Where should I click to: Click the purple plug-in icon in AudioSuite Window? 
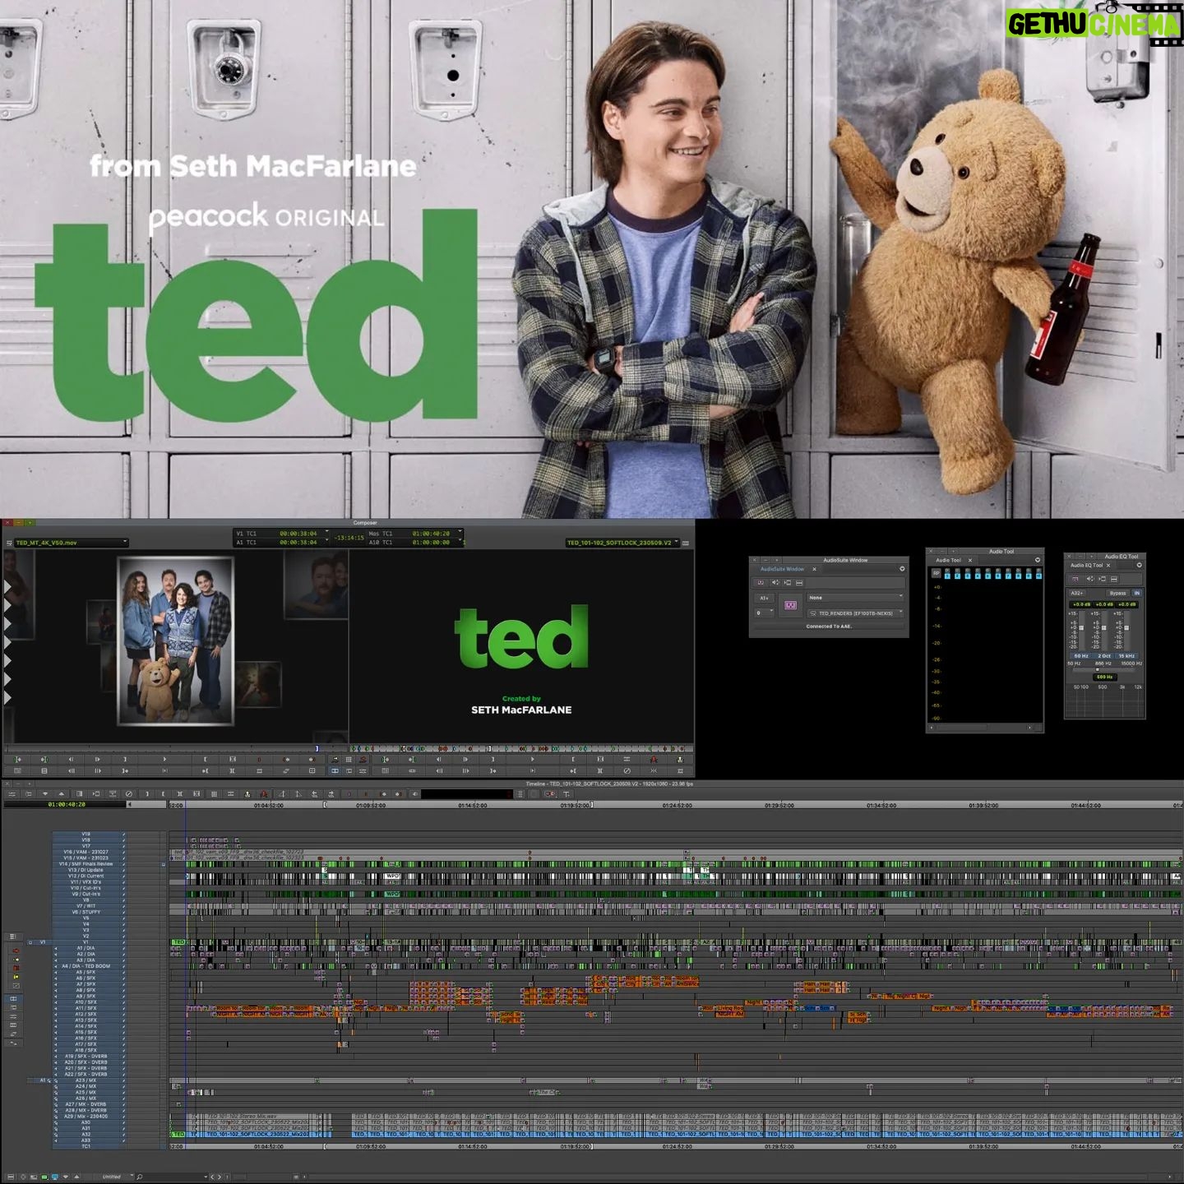pos(790,605)
